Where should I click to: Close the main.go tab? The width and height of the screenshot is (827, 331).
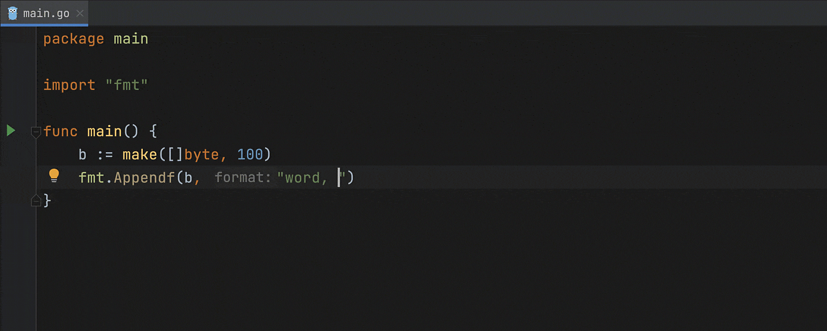pyautogui.click(x=80, y=13)
